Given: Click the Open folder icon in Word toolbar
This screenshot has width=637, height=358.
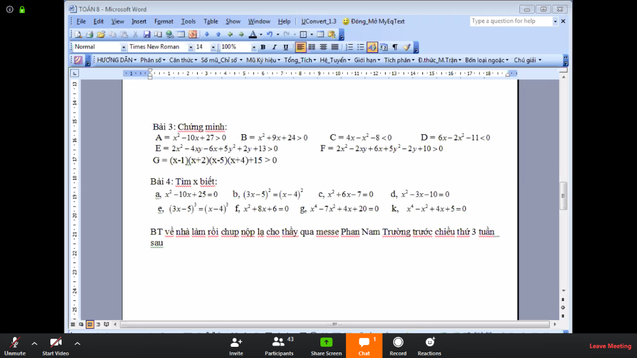Looking at the screenshot, I should click(x=101, y=35).
